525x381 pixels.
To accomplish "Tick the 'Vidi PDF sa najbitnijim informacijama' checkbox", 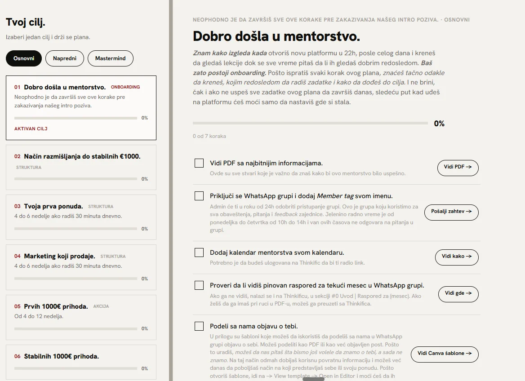I will tap(199, 163).
